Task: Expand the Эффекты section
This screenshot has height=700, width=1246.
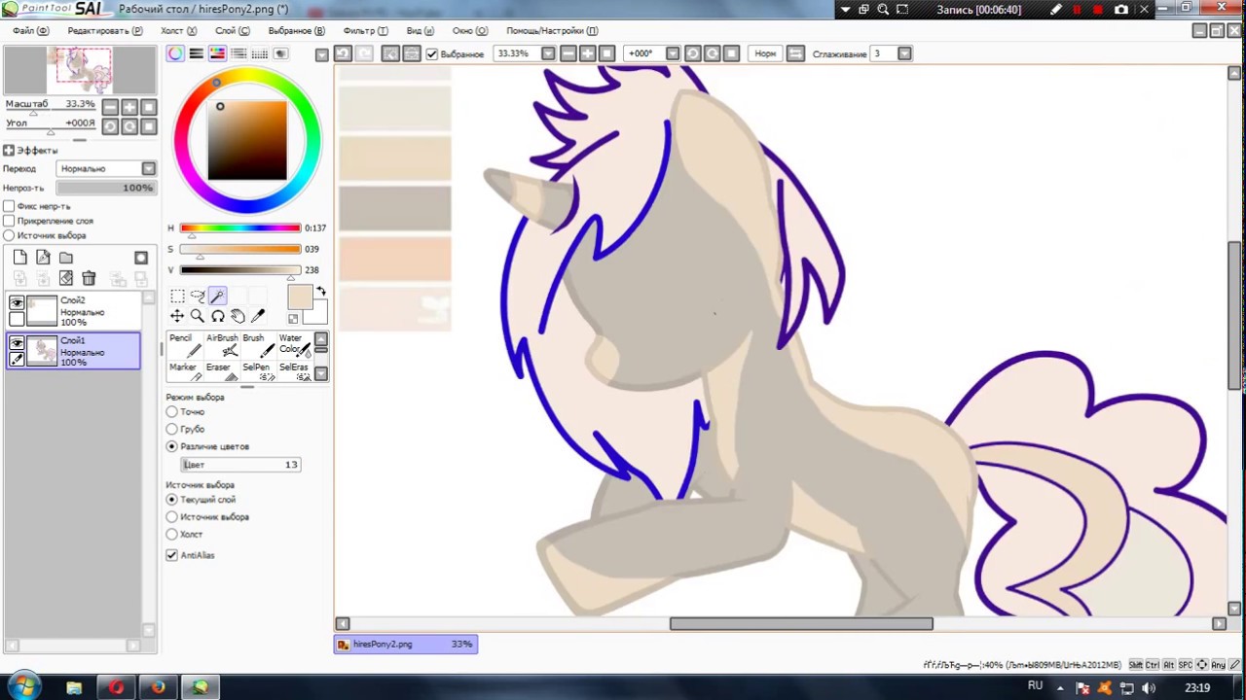Action: tap(8, 151)
